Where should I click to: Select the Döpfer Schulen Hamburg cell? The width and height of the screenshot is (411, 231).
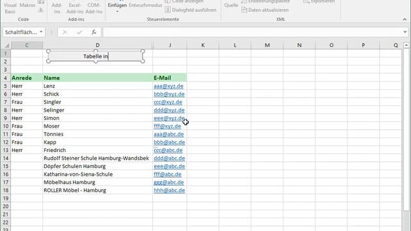click(98, 166)
